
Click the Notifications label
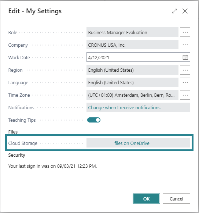click(x=21, y=107)
